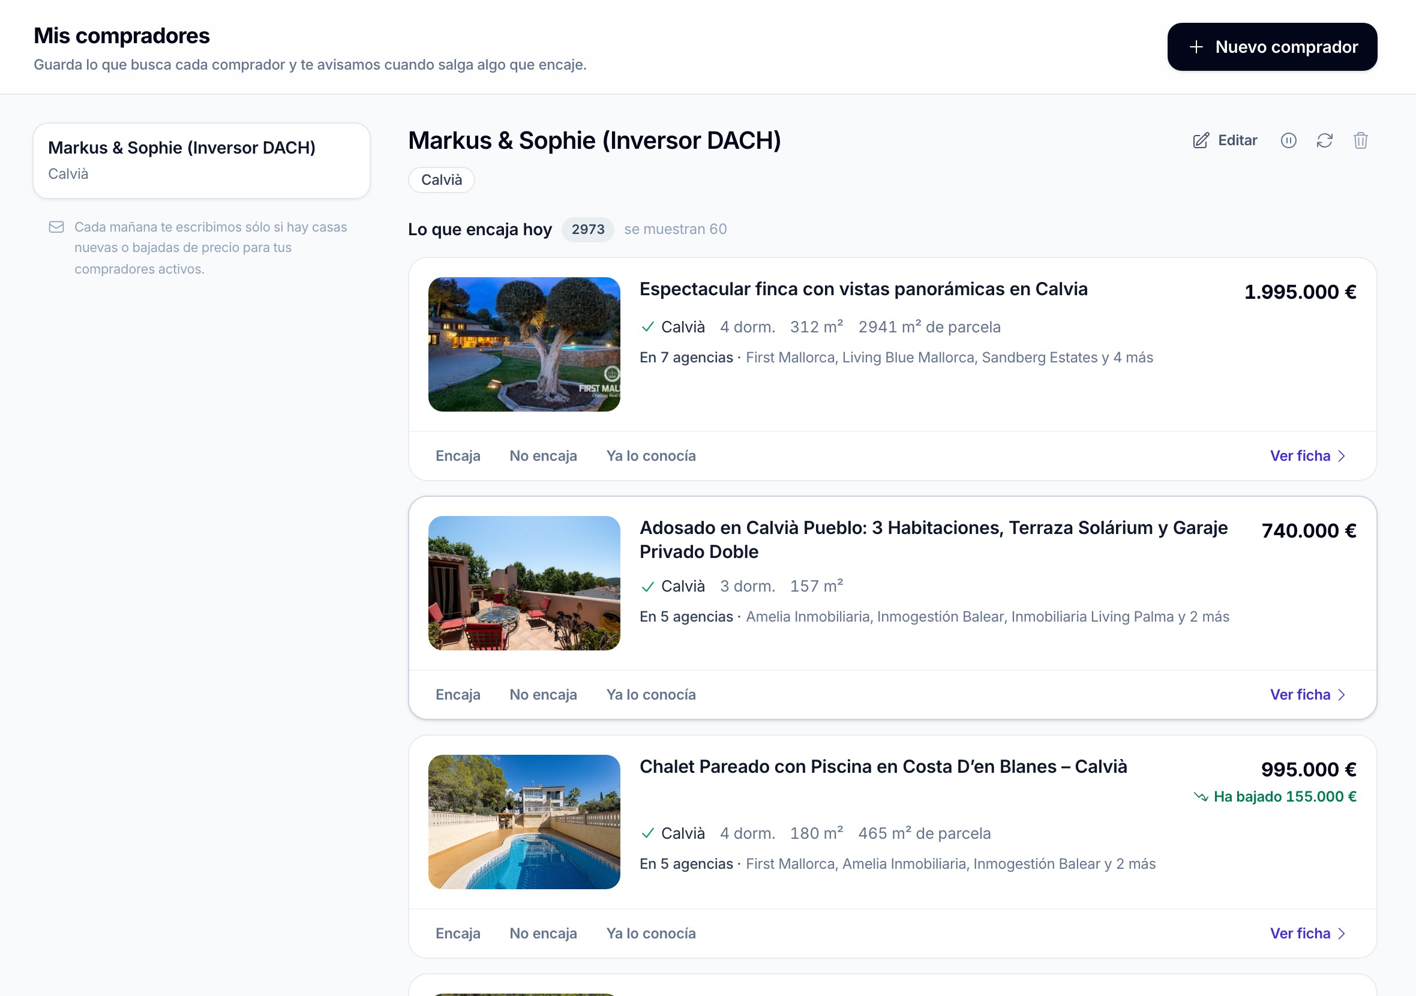Select Ya lo conocía on Chalet Pareado

point(650,933)
